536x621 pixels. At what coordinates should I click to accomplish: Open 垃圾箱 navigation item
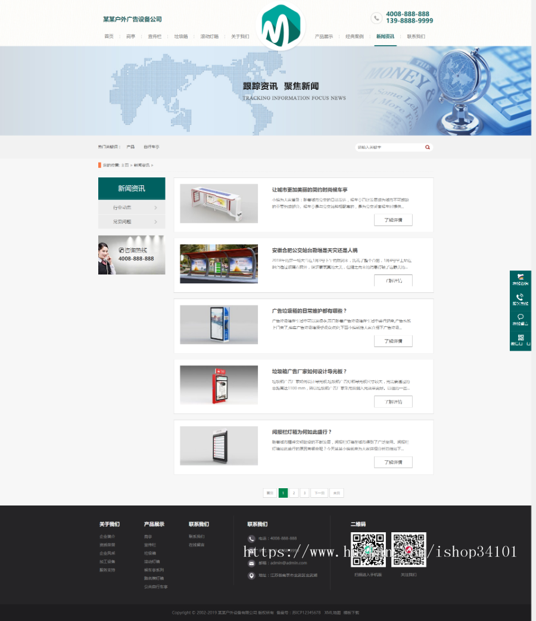(181, 36)
